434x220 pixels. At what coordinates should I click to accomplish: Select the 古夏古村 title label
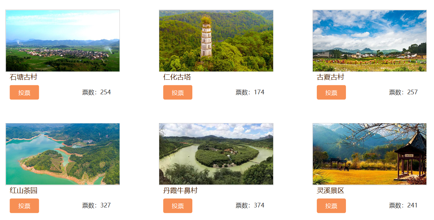(x=330, y=77)
